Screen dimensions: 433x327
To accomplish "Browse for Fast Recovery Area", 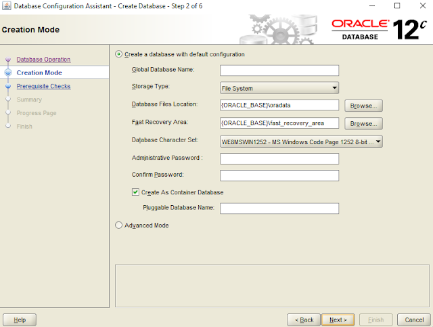I will (363, 124).
